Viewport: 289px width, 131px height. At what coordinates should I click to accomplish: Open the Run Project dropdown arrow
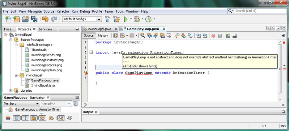coord(131,19)
